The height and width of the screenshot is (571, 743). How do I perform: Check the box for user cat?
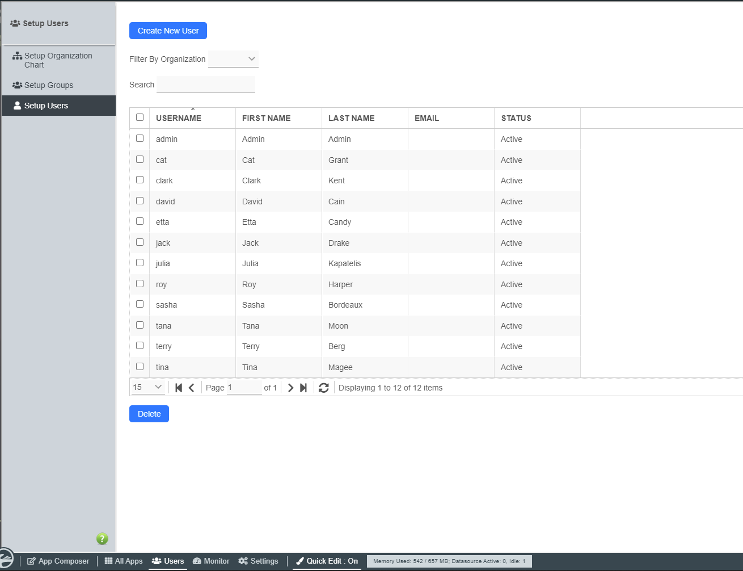pyautogui.click(x=140, y=159)
